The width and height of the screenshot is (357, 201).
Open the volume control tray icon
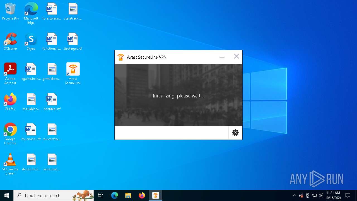pyautogui.click(x=321, y=195)
